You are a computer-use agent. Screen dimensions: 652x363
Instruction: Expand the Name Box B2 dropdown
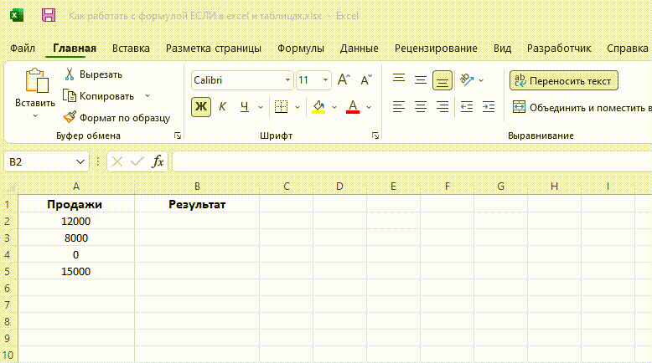(80, 161)
